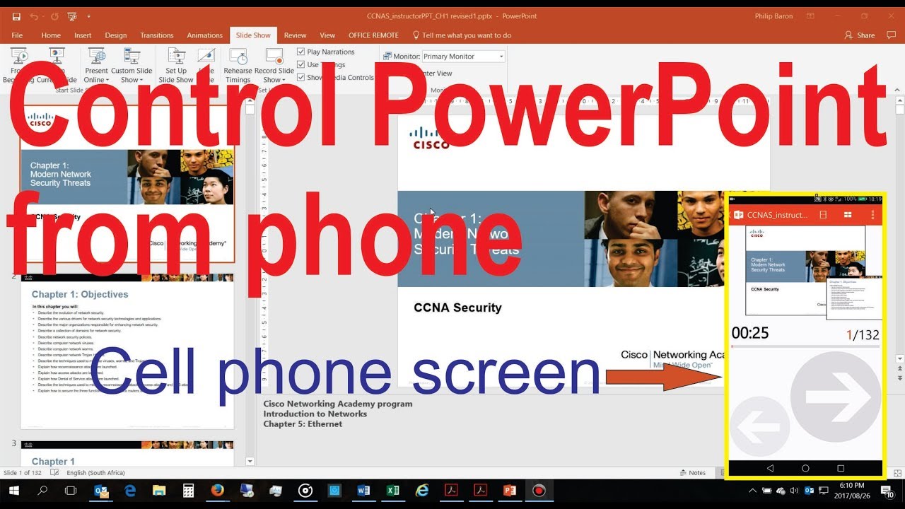Image resolution: width=905 pixels, height=509 pixels.
Task: Open Customize Quick Access Toolbar arrow
Action: tap(88, 16)
